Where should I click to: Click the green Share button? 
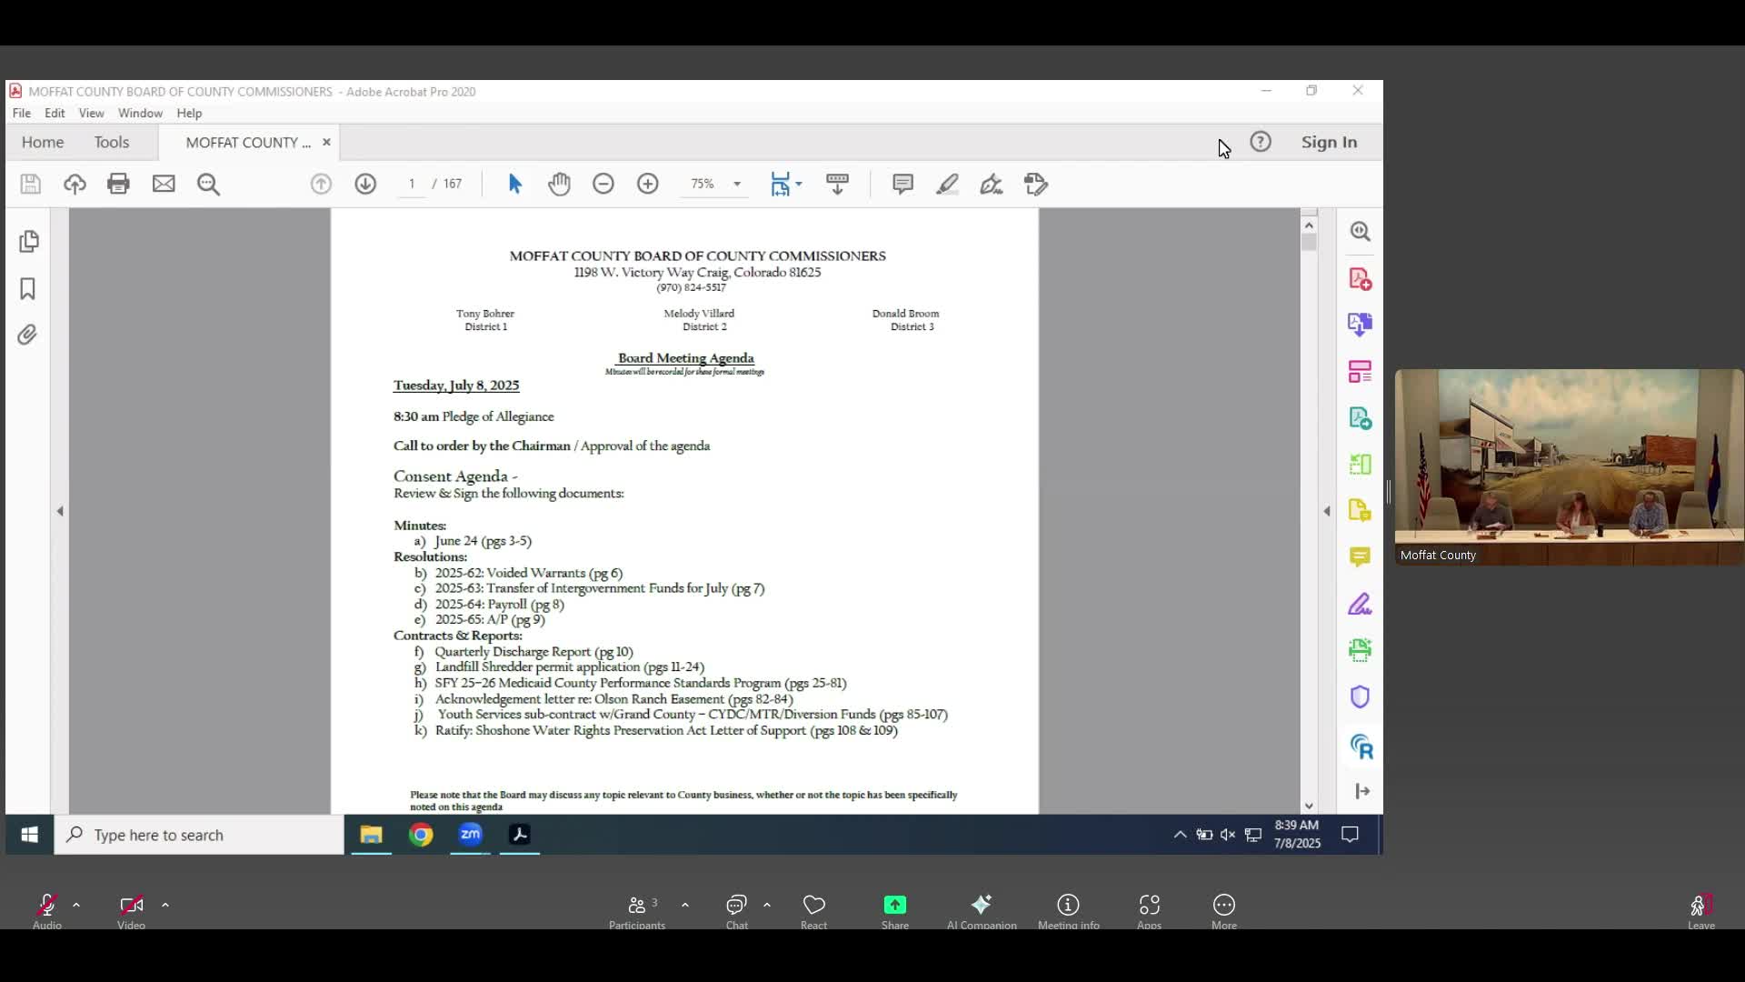point(894,906)
